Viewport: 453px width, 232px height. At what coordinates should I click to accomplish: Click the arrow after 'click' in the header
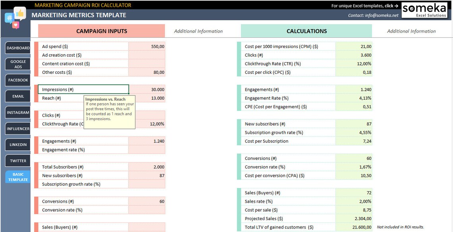396,6
